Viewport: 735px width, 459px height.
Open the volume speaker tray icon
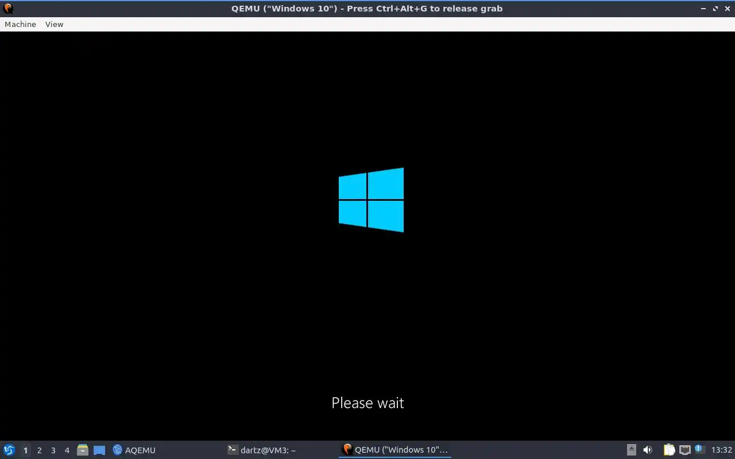tap(648, 450)
